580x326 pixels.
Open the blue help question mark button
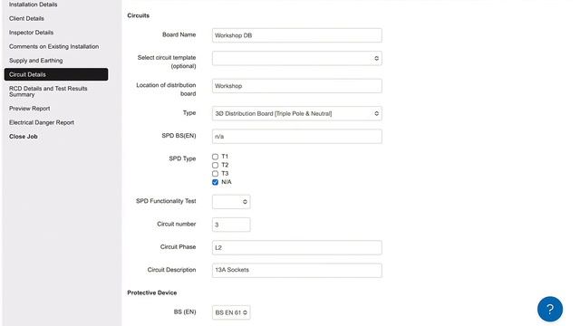click(x=550, y=309)
